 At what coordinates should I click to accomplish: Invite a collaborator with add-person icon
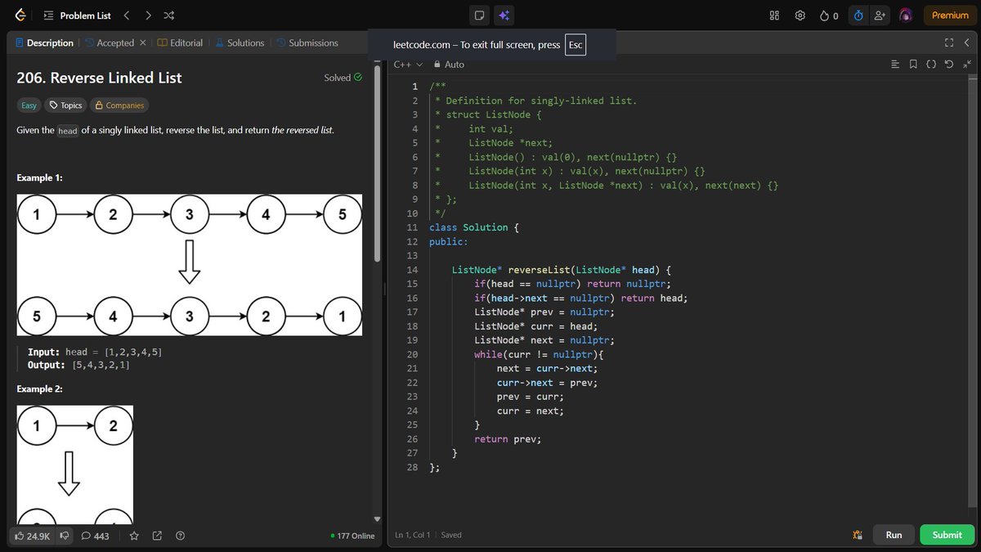[880, 16]
